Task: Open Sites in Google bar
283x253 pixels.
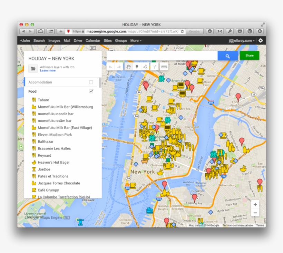Action: [108, 41]
